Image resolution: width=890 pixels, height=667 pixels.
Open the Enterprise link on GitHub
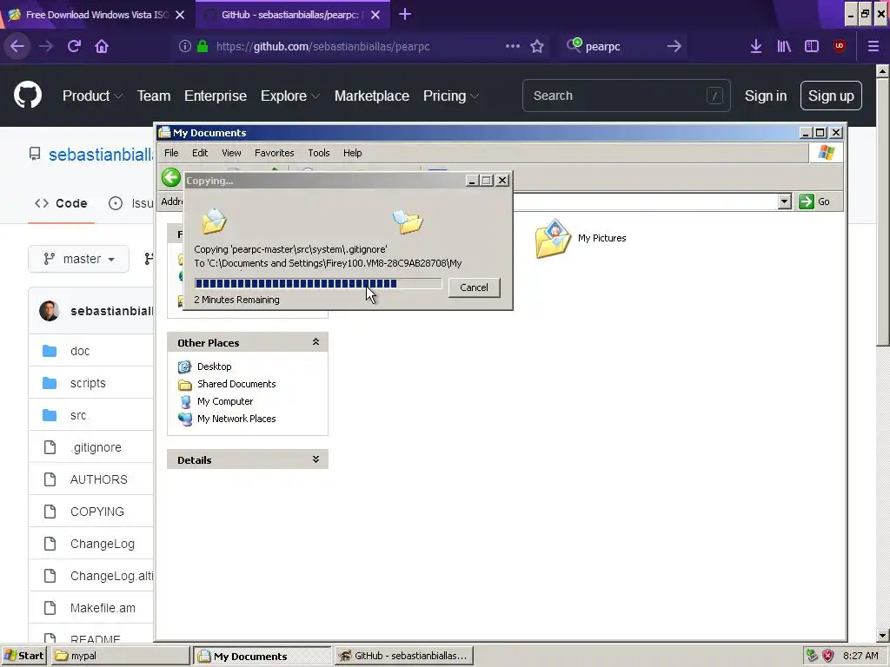click(216, 96)
